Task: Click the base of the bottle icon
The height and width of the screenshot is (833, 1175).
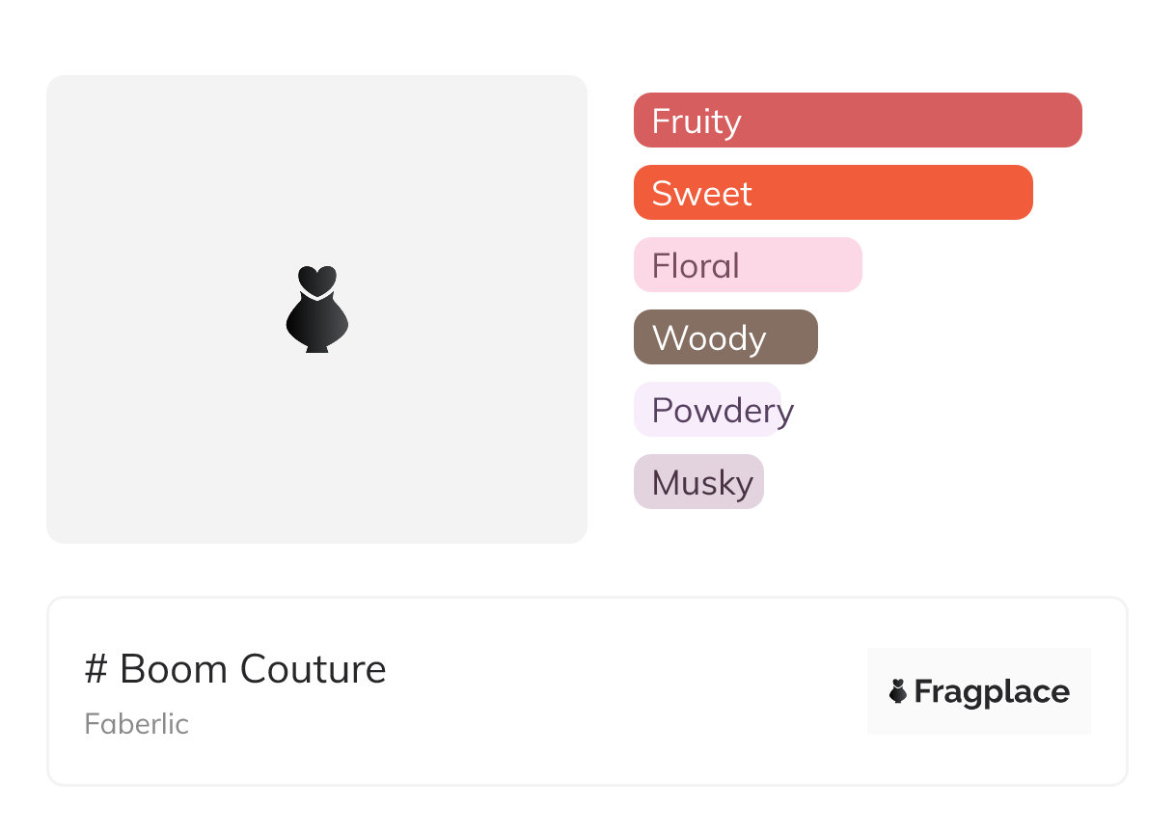Action: [x=316, y=347]
